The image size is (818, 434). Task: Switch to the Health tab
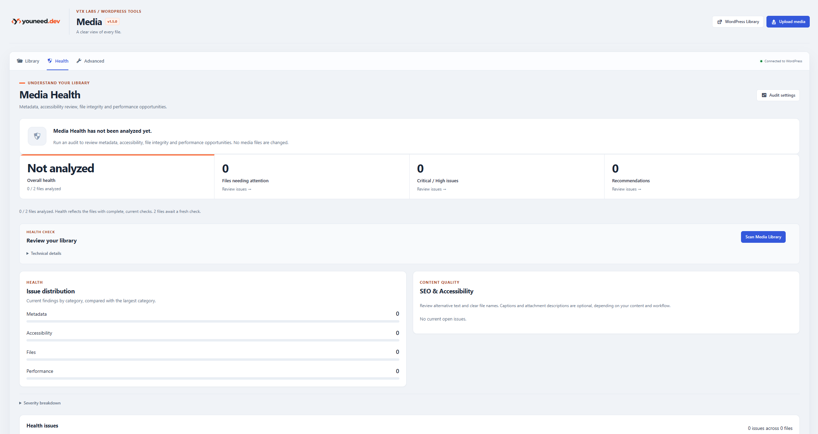pyautogui.click(x=58, y=61)
